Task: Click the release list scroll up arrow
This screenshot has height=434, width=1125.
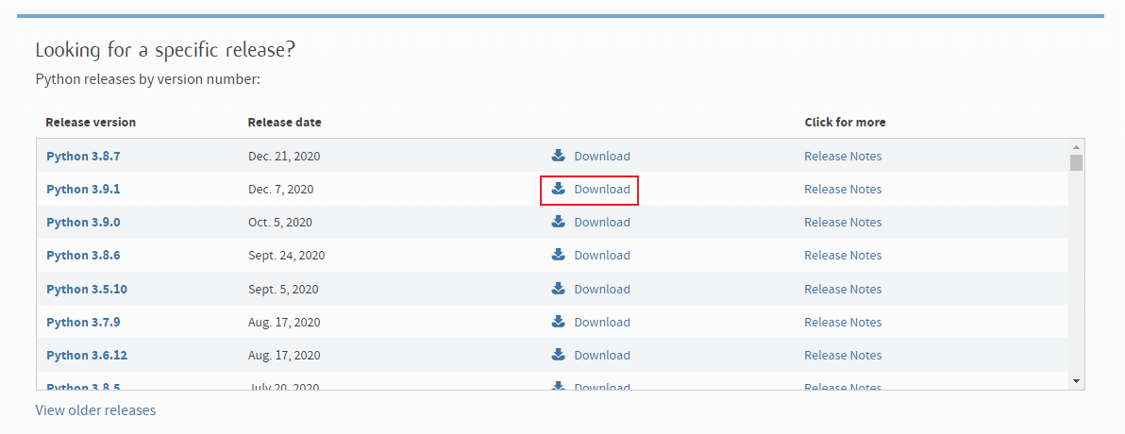Action: (1076, 146)
